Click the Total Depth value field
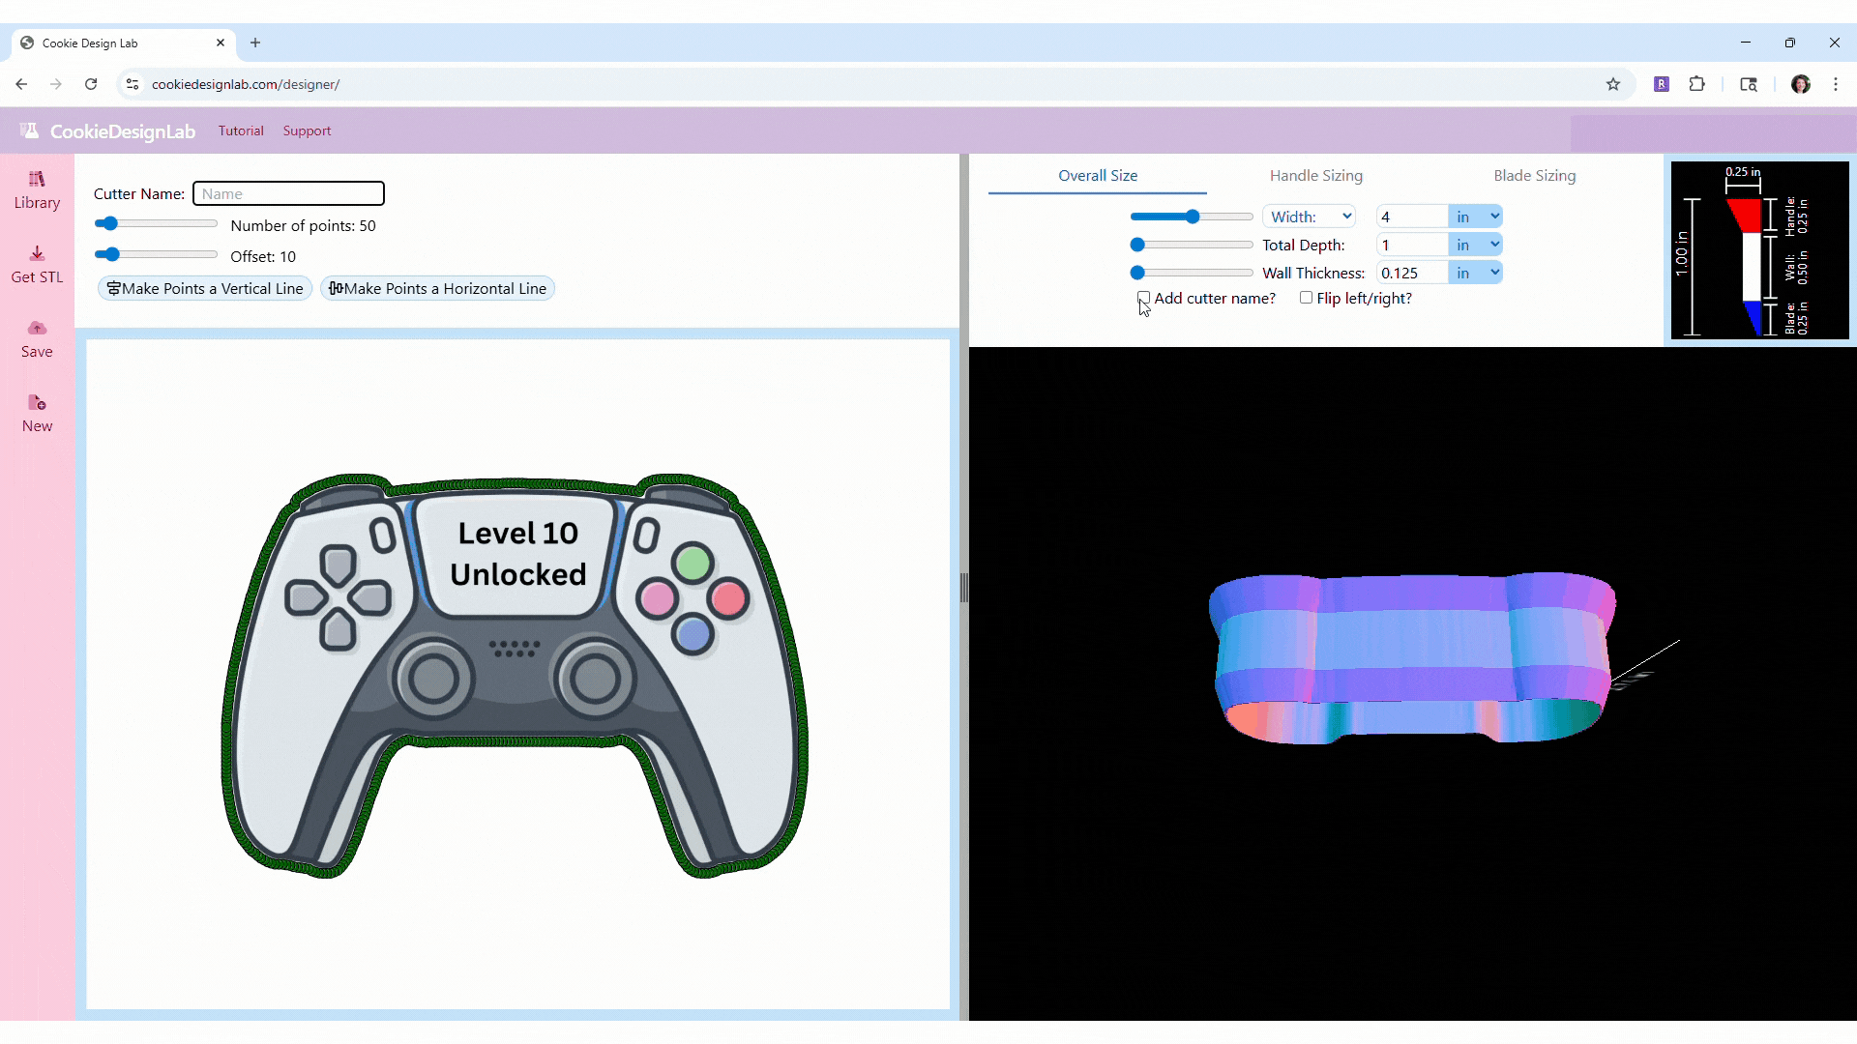Screen dimensions: 1857x1044 (x=1412, y=245)
